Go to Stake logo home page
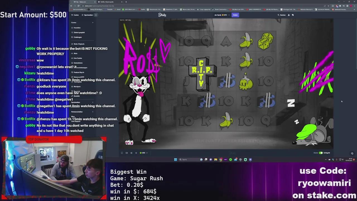The height and width of the screenshot is (201, 357). tap(162, 15)
